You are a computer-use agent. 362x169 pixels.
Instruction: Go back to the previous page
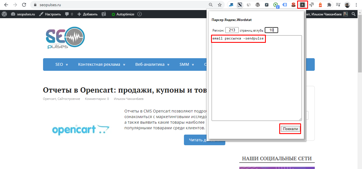[6, 5]
